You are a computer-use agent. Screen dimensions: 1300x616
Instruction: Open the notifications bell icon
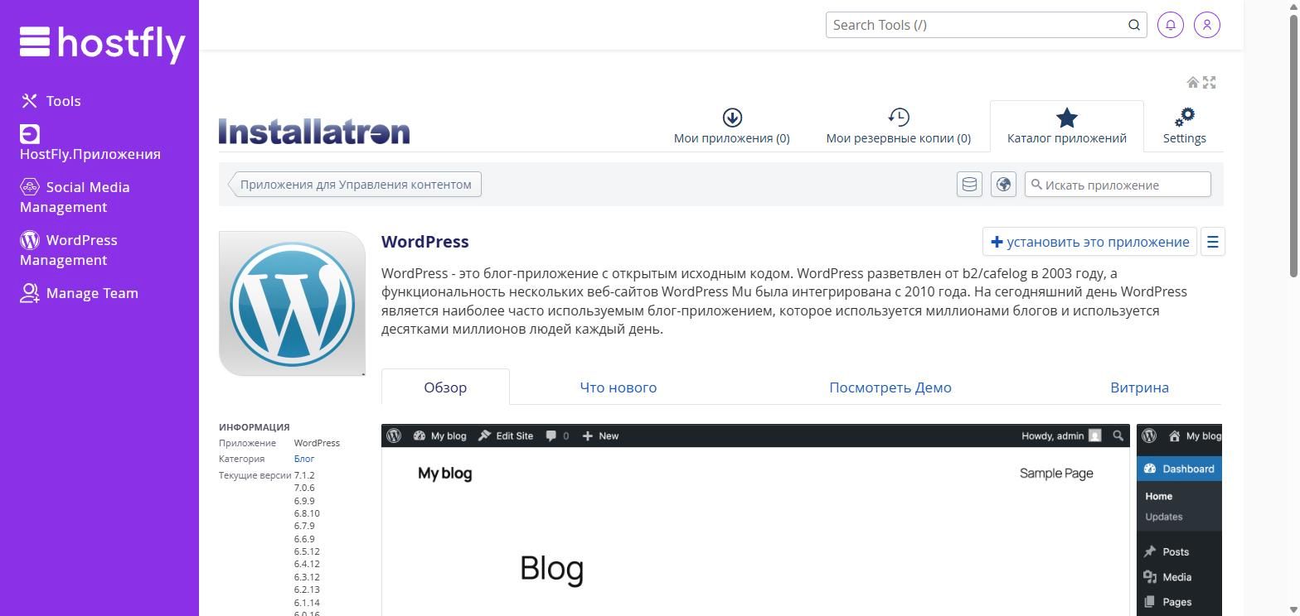click(1170, 25)
